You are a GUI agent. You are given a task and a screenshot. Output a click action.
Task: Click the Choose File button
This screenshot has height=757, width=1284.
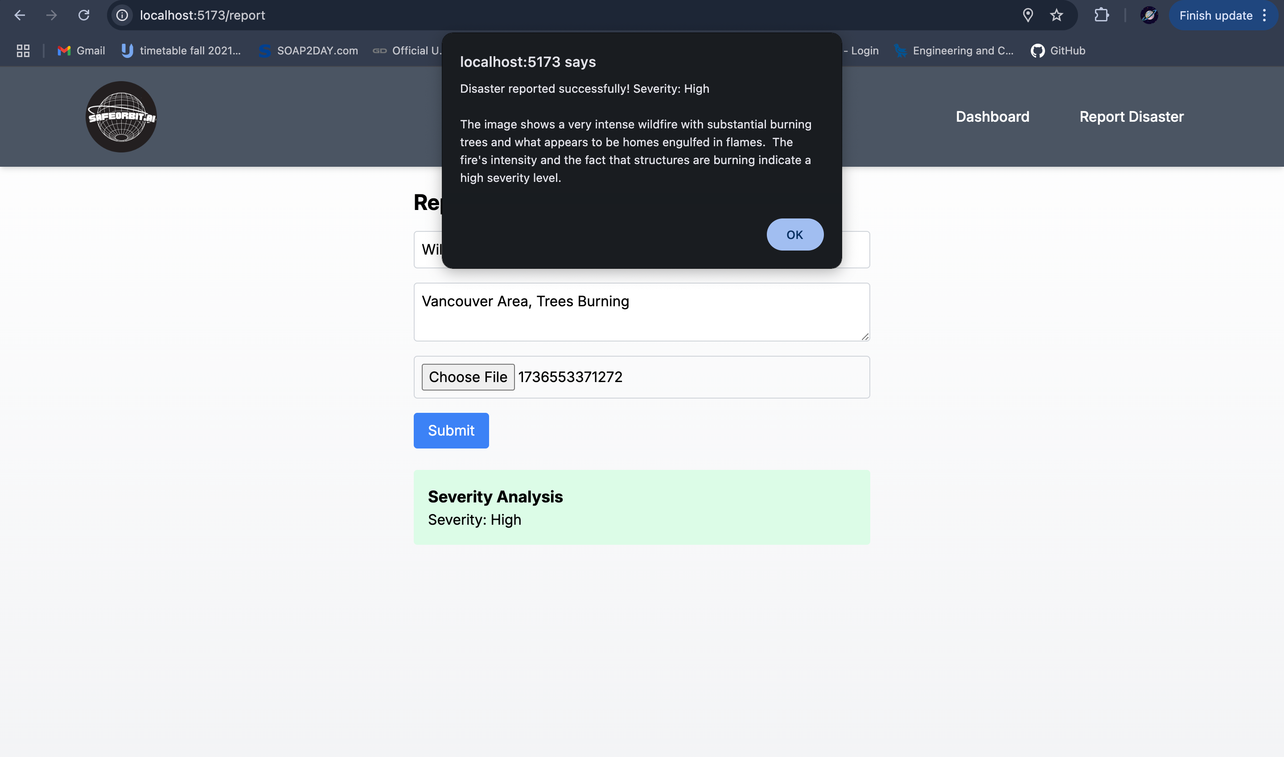pos(468,377)
